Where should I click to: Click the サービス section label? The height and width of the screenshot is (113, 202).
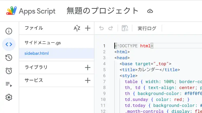pyautogui.click(x=34, y=80)
